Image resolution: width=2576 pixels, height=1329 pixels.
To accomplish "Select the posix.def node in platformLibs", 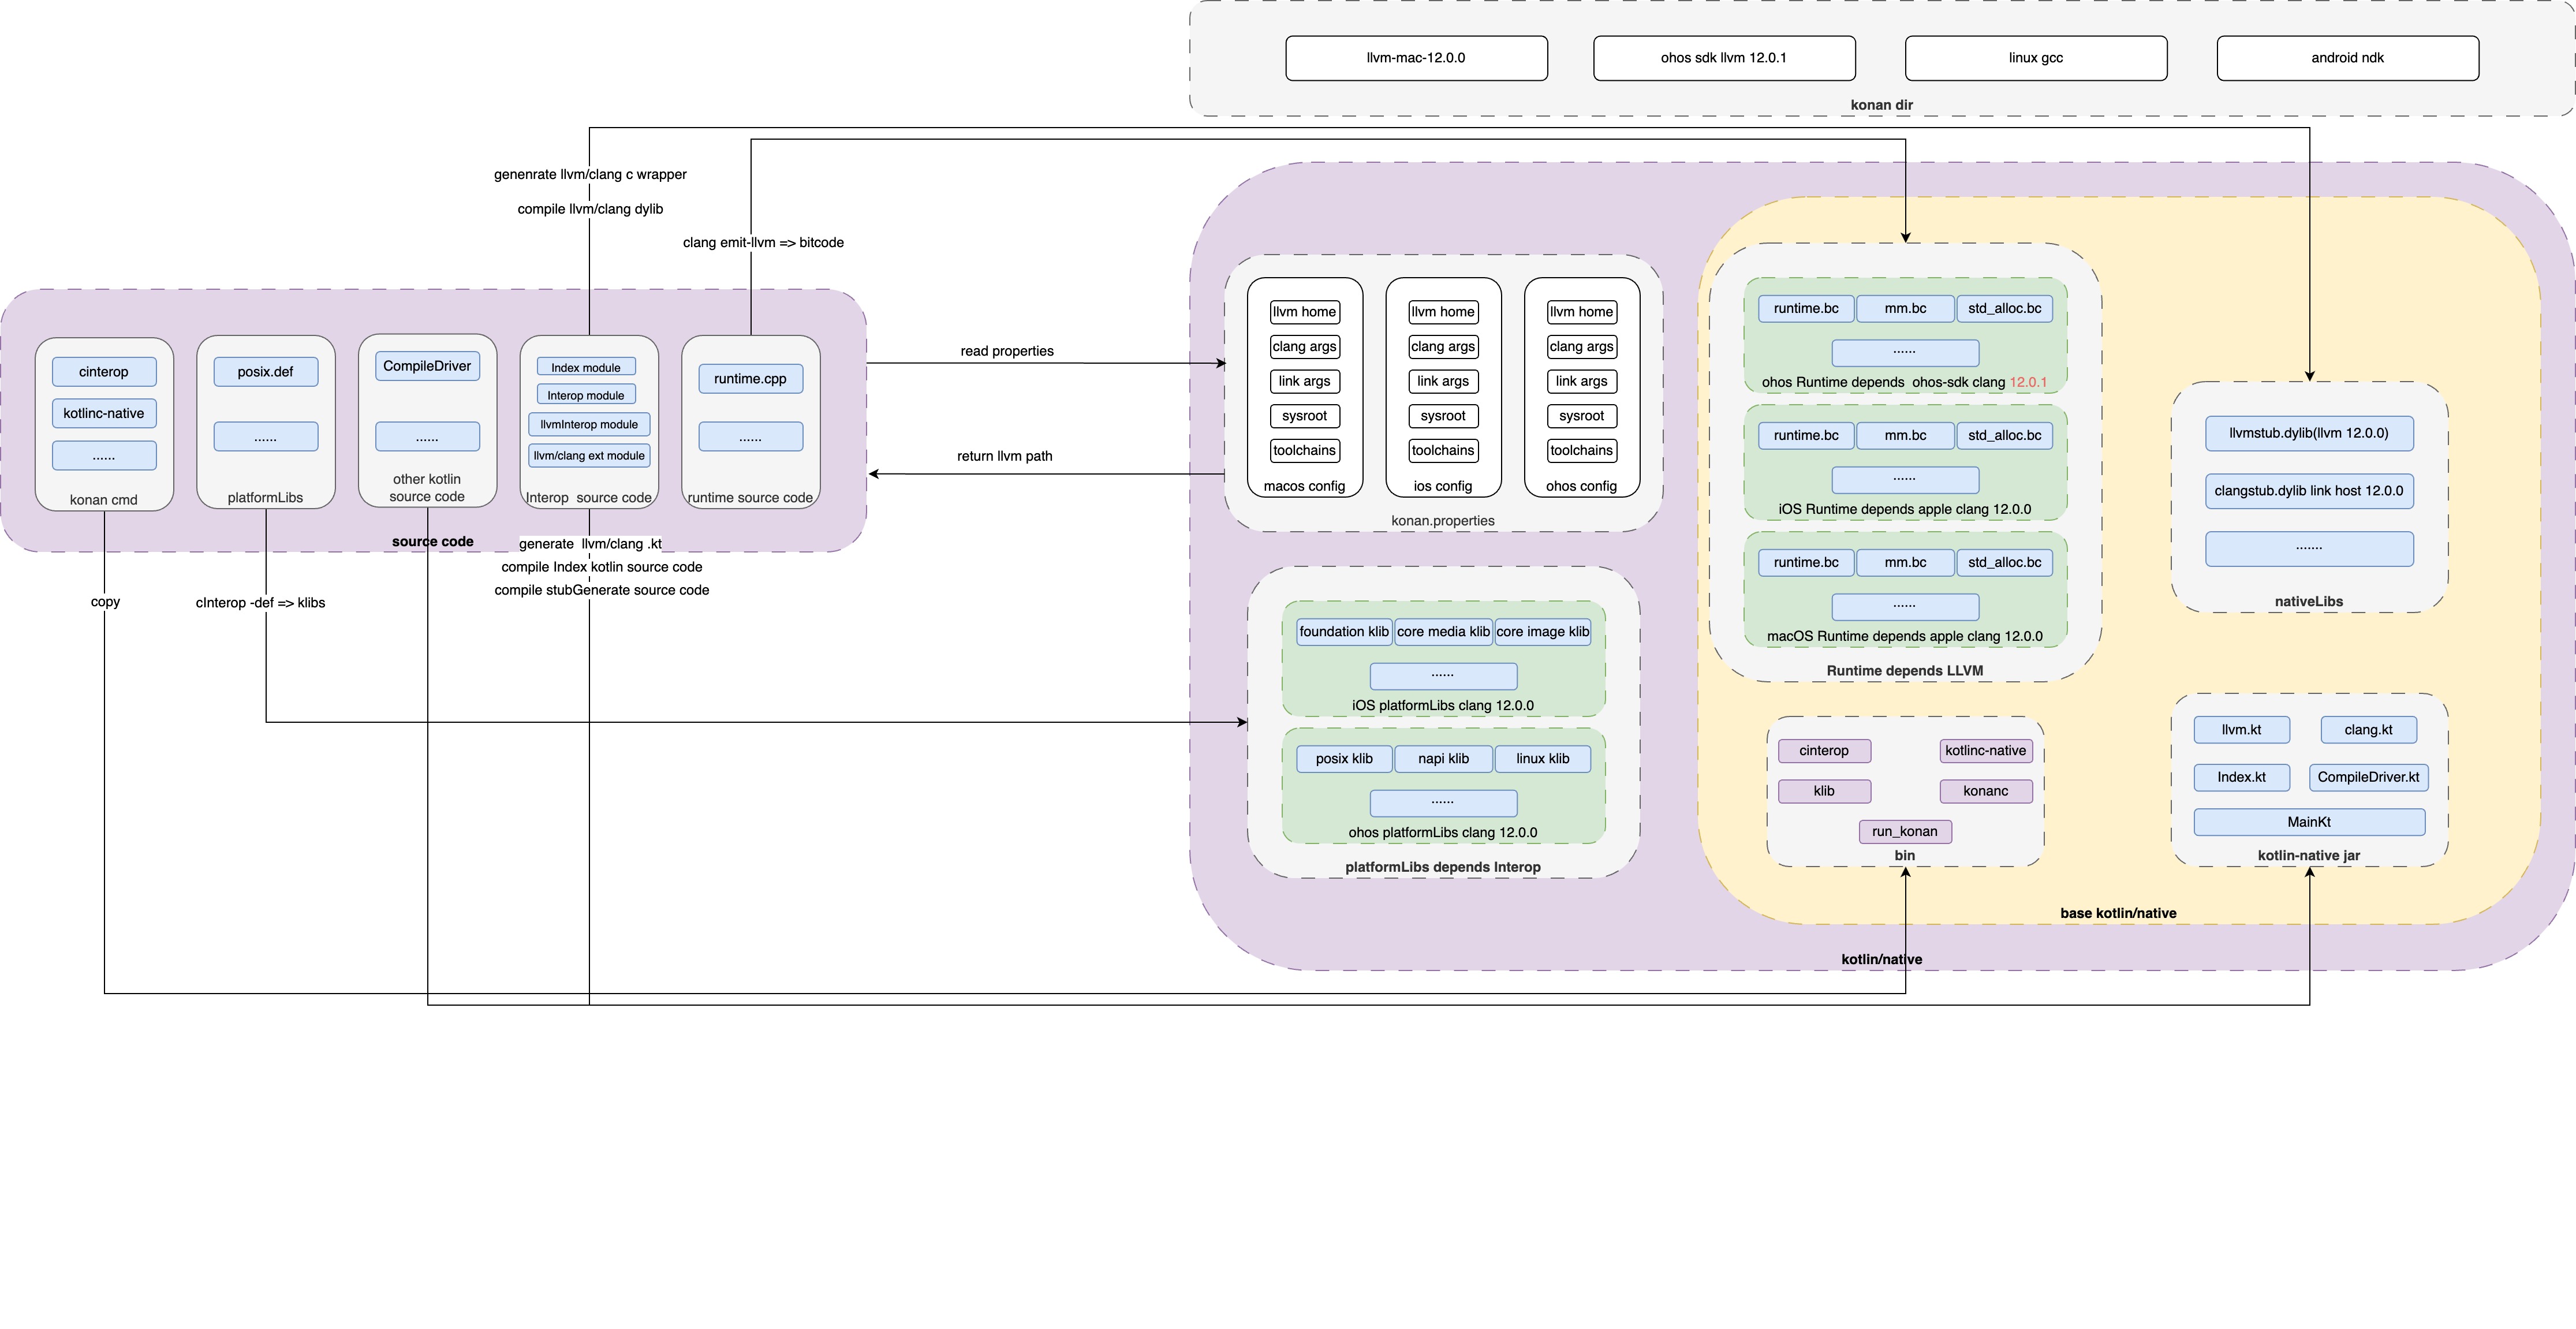I will (x=265, y=371).
